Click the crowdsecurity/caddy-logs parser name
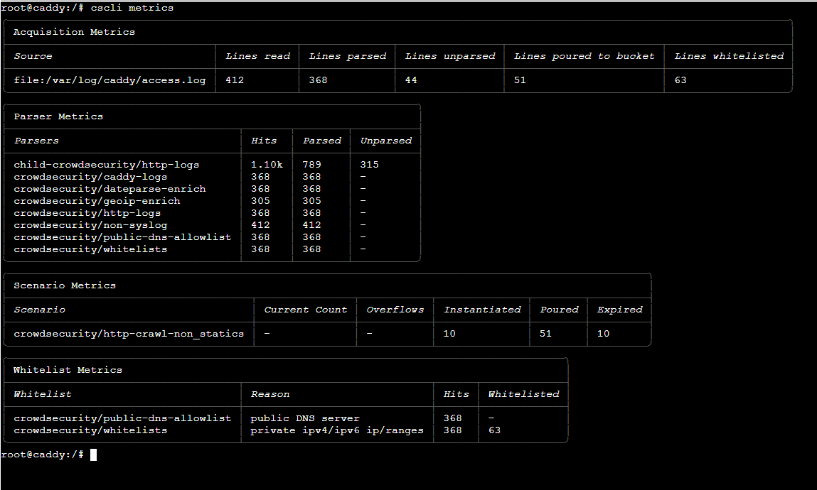The width and height of the screenshot is (817, 490). pos(90,177)
